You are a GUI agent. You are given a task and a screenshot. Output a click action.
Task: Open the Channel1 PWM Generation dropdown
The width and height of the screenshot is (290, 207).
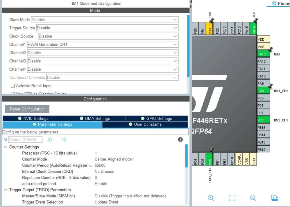tap(103, 44)
